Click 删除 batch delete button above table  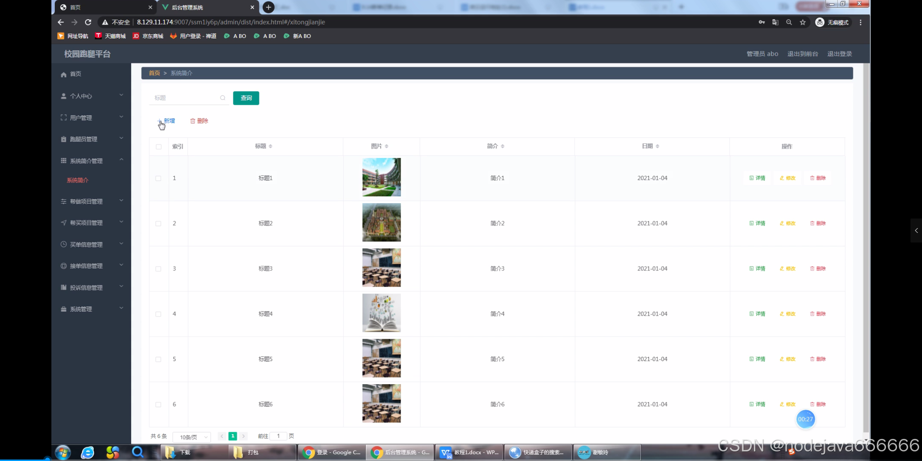[x=199, y=121]
